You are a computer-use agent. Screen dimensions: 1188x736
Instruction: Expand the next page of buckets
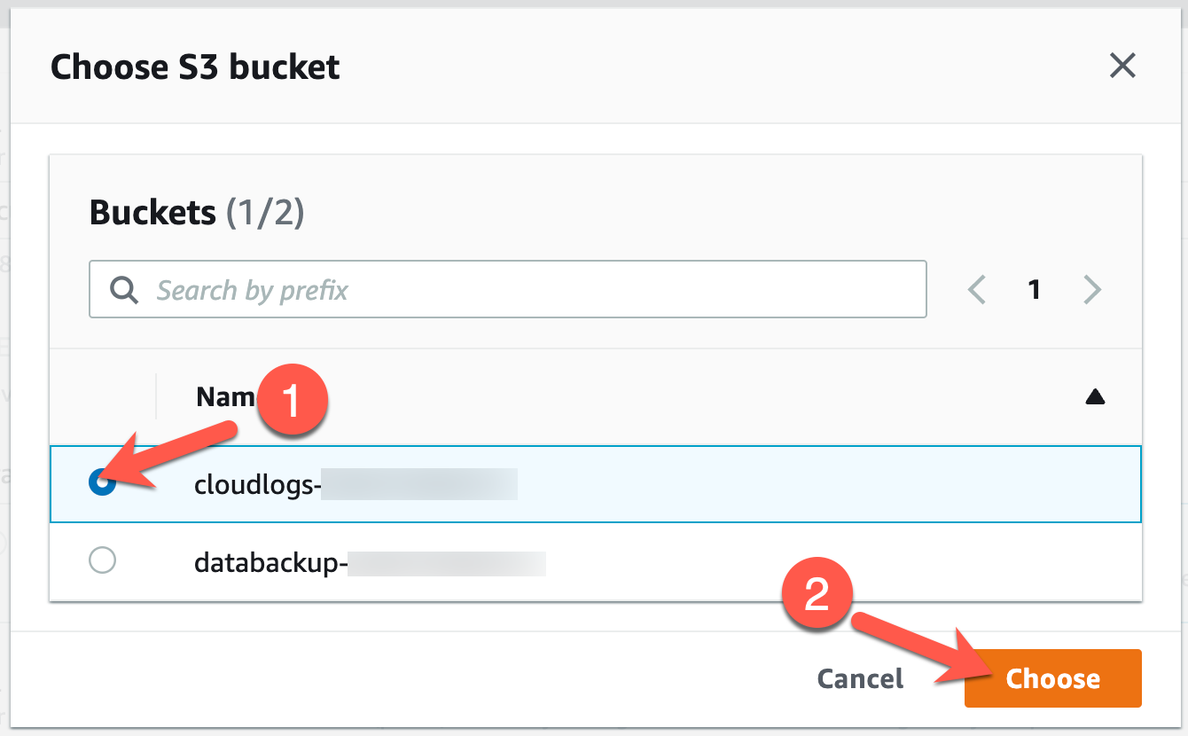click(x=1090, y=289)
